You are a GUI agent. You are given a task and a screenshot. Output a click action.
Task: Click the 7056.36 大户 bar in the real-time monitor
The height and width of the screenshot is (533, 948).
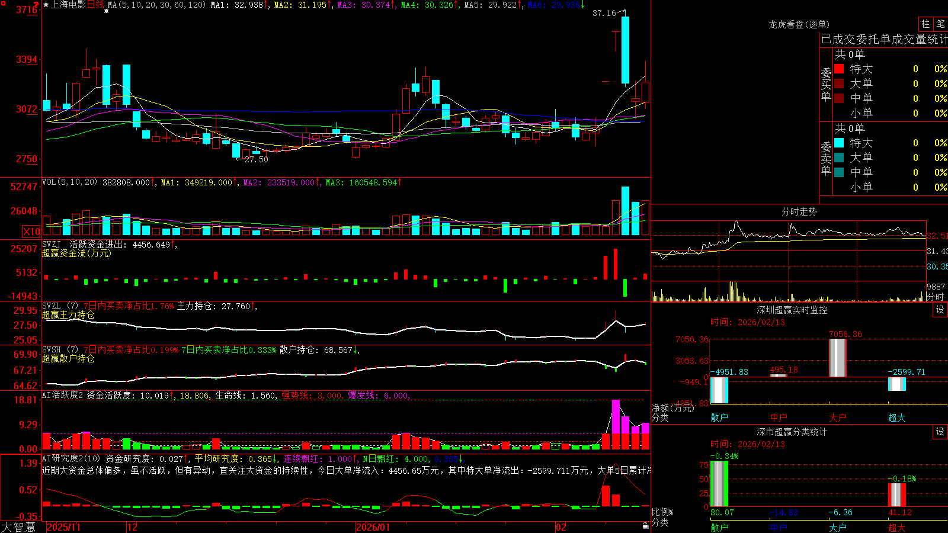pyautogui.click(x=837, y=358)
